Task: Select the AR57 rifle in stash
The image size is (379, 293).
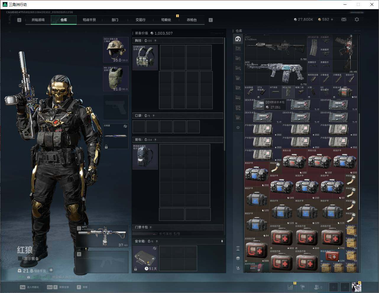Action: point(276,48)
